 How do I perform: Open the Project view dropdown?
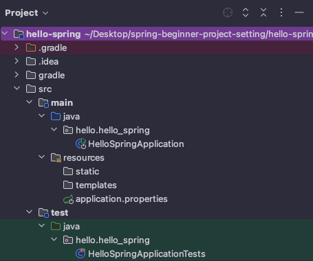27,13
